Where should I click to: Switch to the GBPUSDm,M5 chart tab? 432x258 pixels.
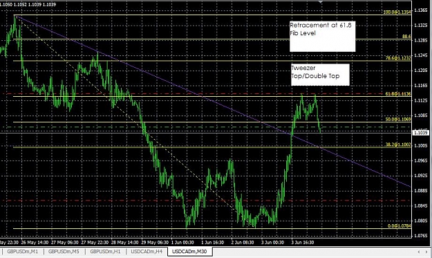[x=64, y=251]
